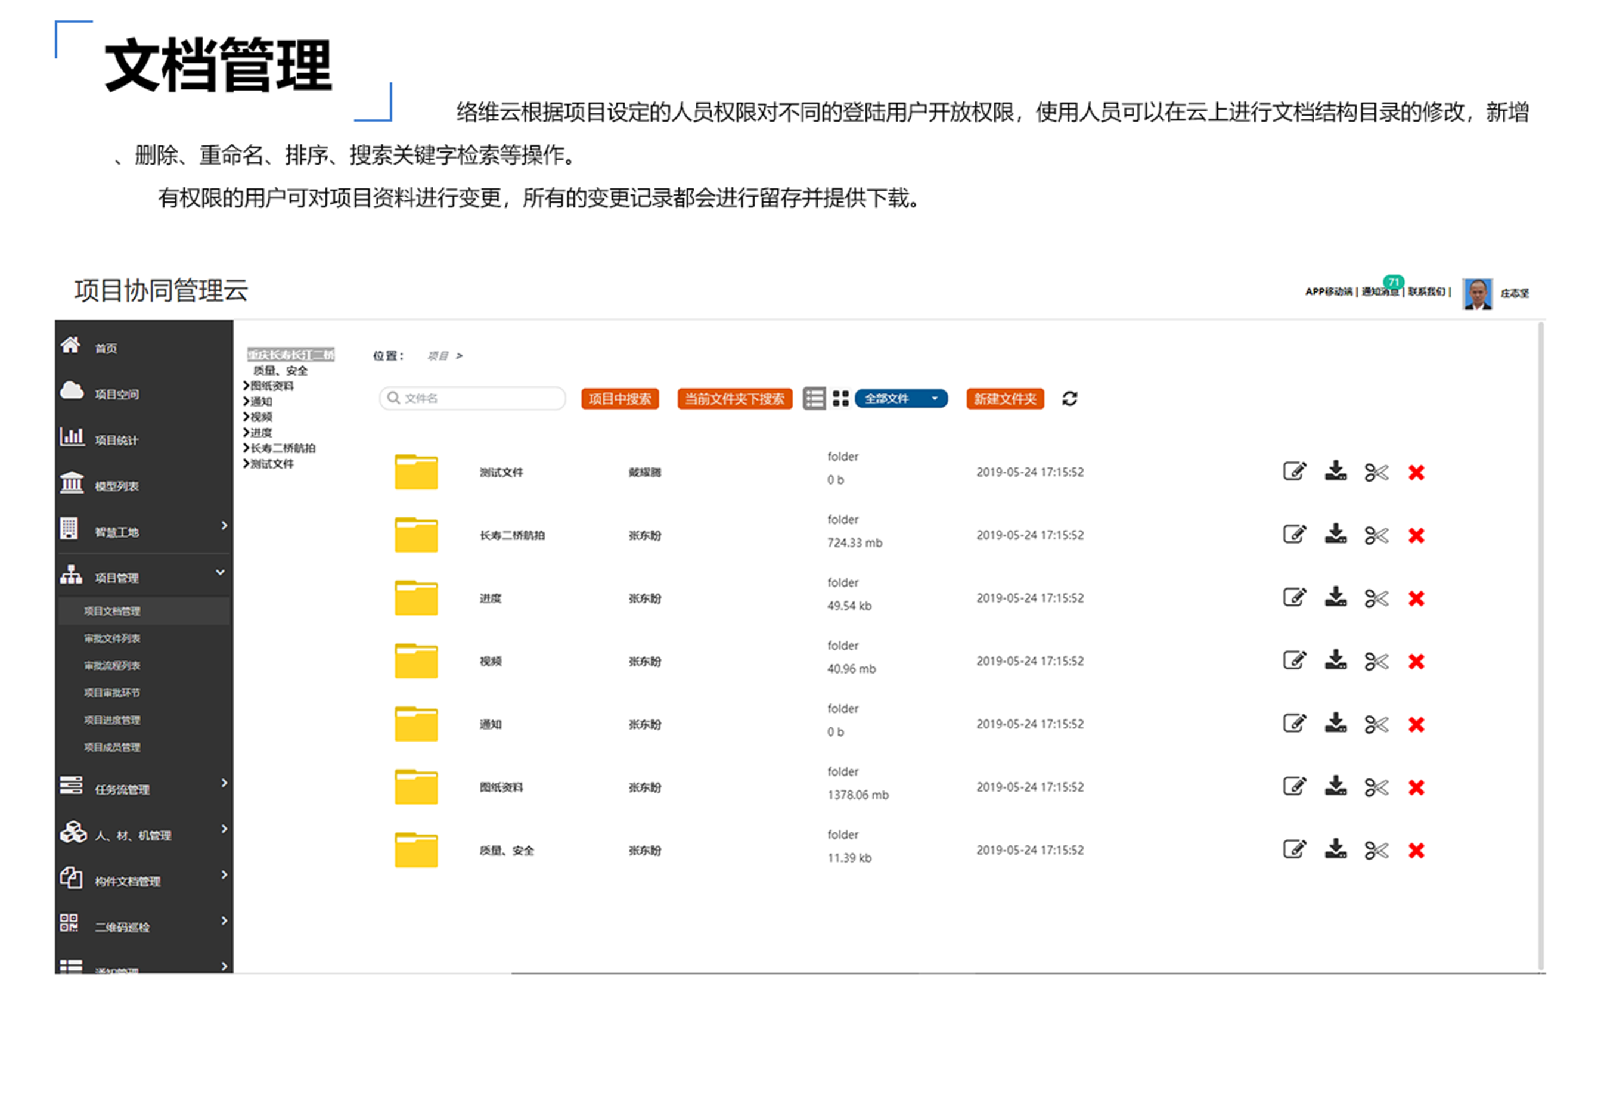The width and height of the screenshot is (1601, 1098).
Task: Click the edit icon for 质量、安全 folder
Action: tap(1294, 849)
